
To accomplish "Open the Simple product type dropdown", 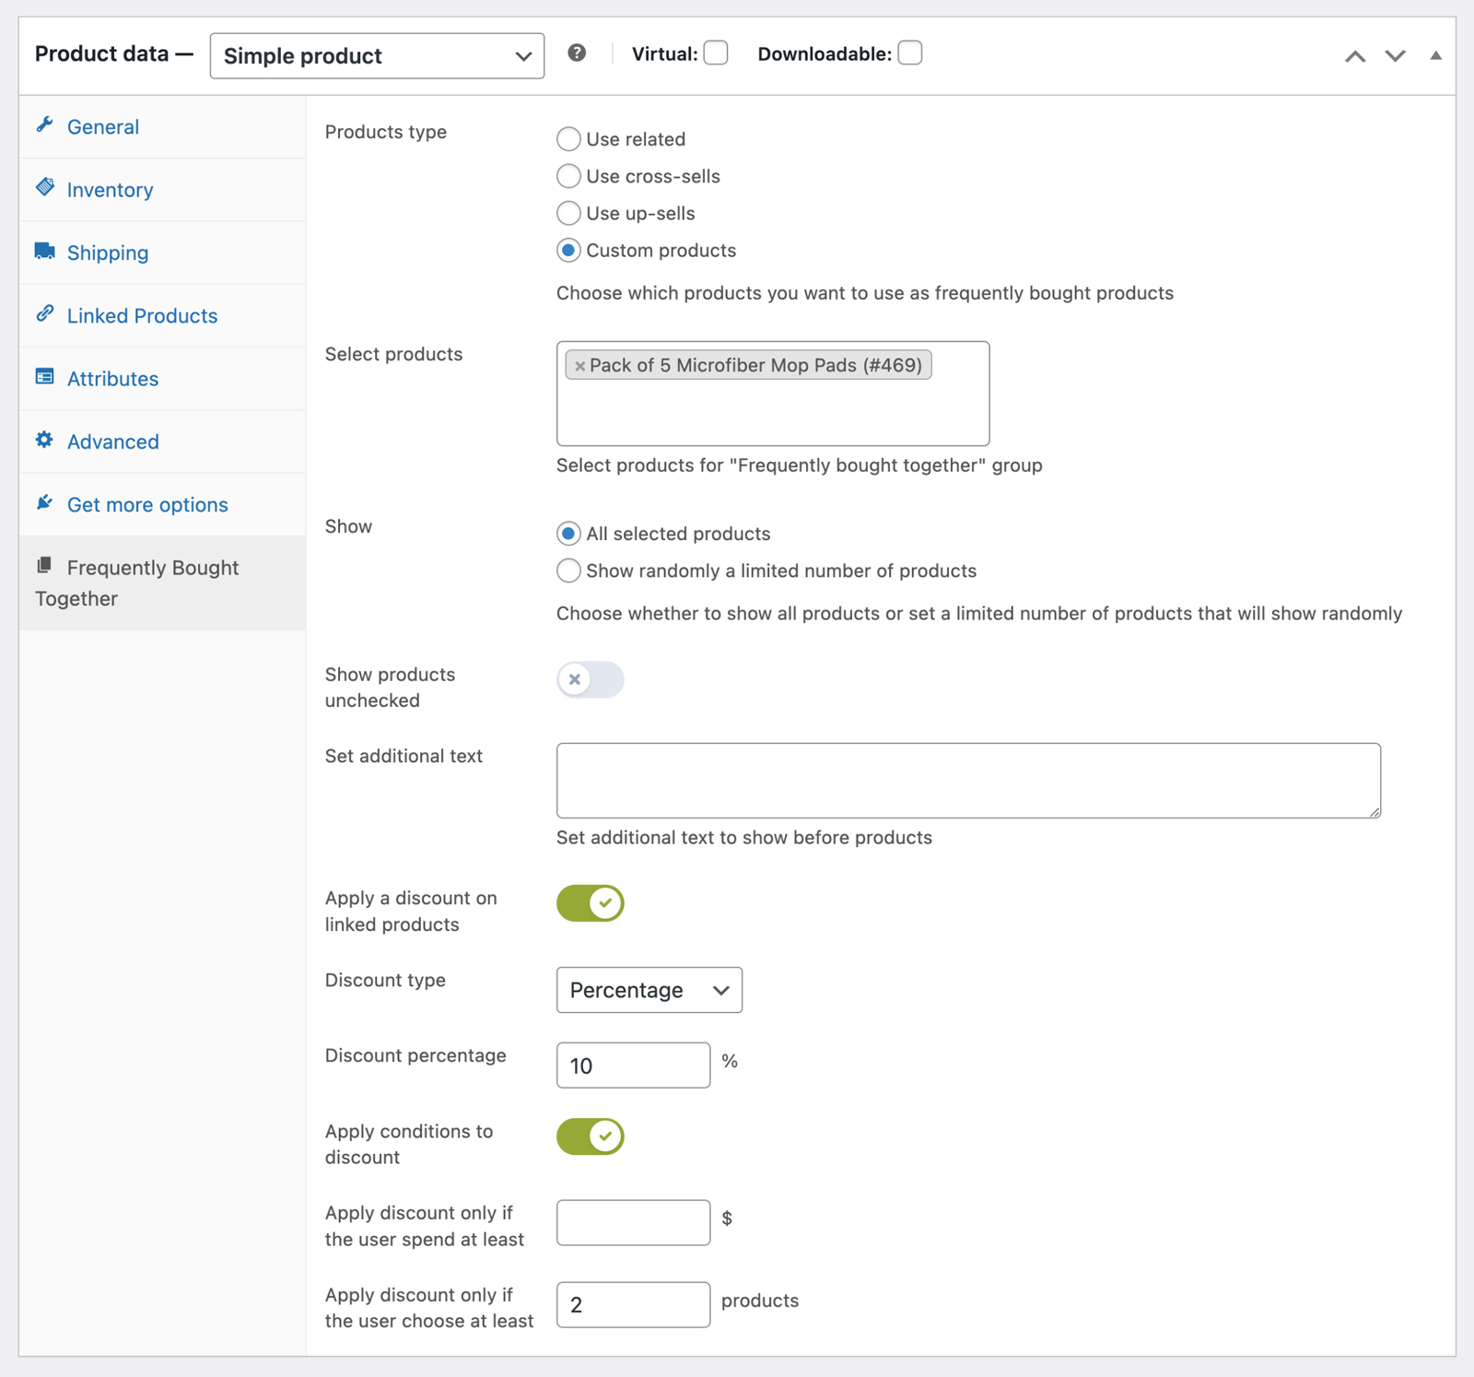I will click(377, 56).
